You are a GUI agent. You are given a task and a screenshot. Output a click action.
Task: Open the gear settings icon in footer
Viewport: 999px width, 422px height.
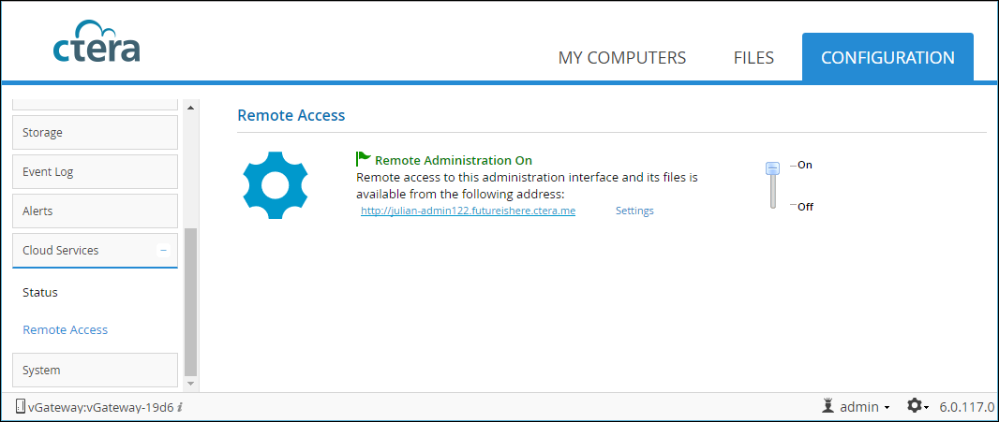tap(915, 405)
